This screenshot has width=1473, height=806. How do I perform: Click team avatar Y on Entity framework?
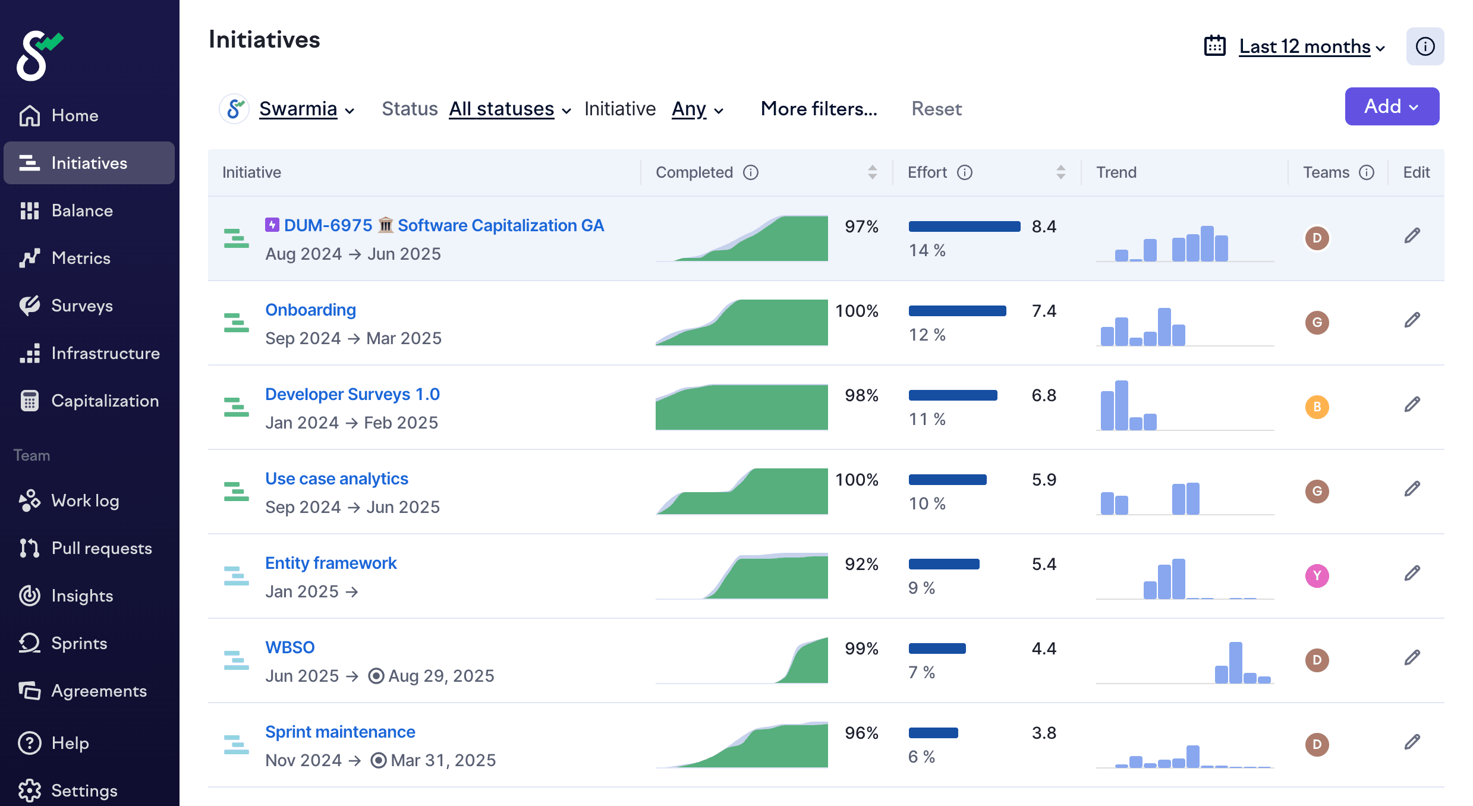tap(1317, 575)
